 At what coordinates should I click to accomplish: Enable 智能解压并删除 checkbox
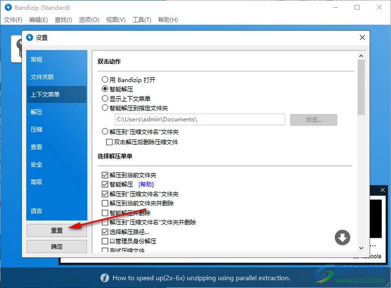105,213
